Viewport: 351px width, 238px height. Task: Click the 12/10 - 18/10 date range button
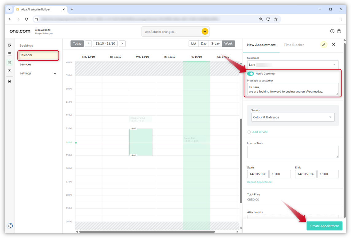(105, 43)
